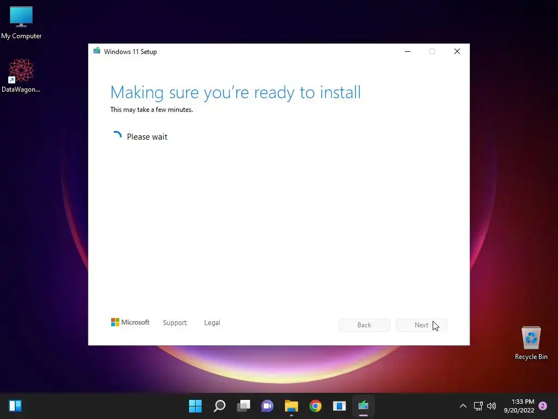
Task: Click the 'Making sure you're ready to install' heading
Action: point(235,93)
